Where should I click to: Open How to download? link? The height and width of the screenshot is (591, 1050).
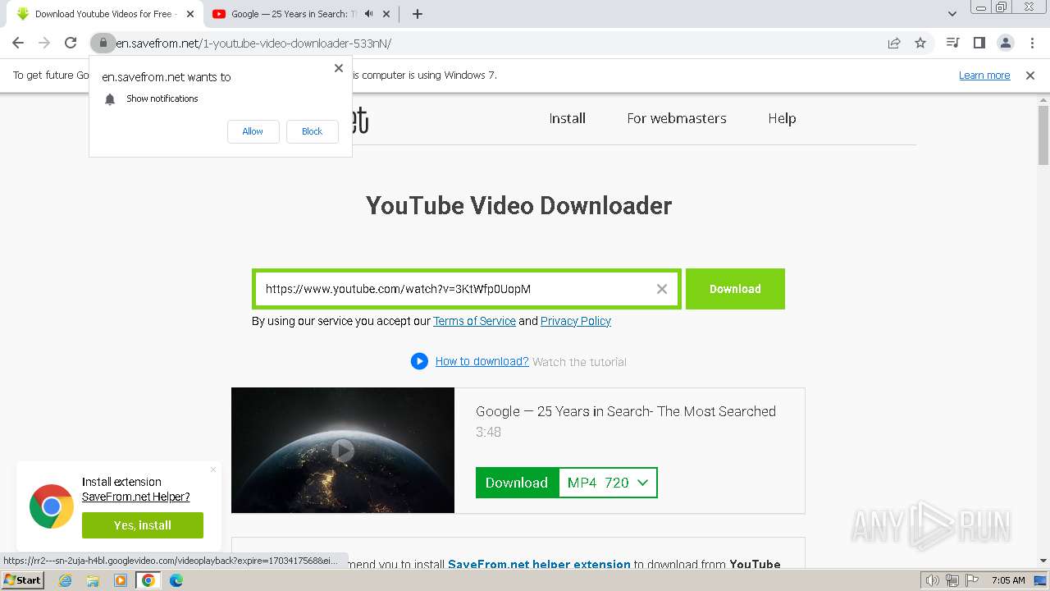click(x=482, y=361)
